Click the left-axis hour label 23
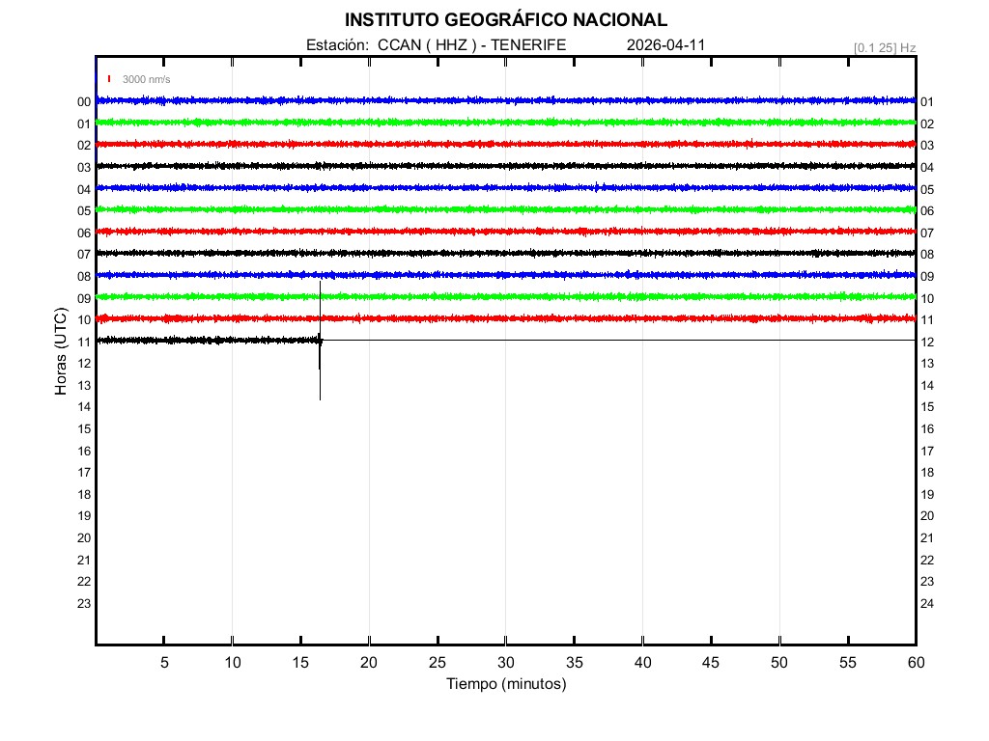 coord(84,604)
